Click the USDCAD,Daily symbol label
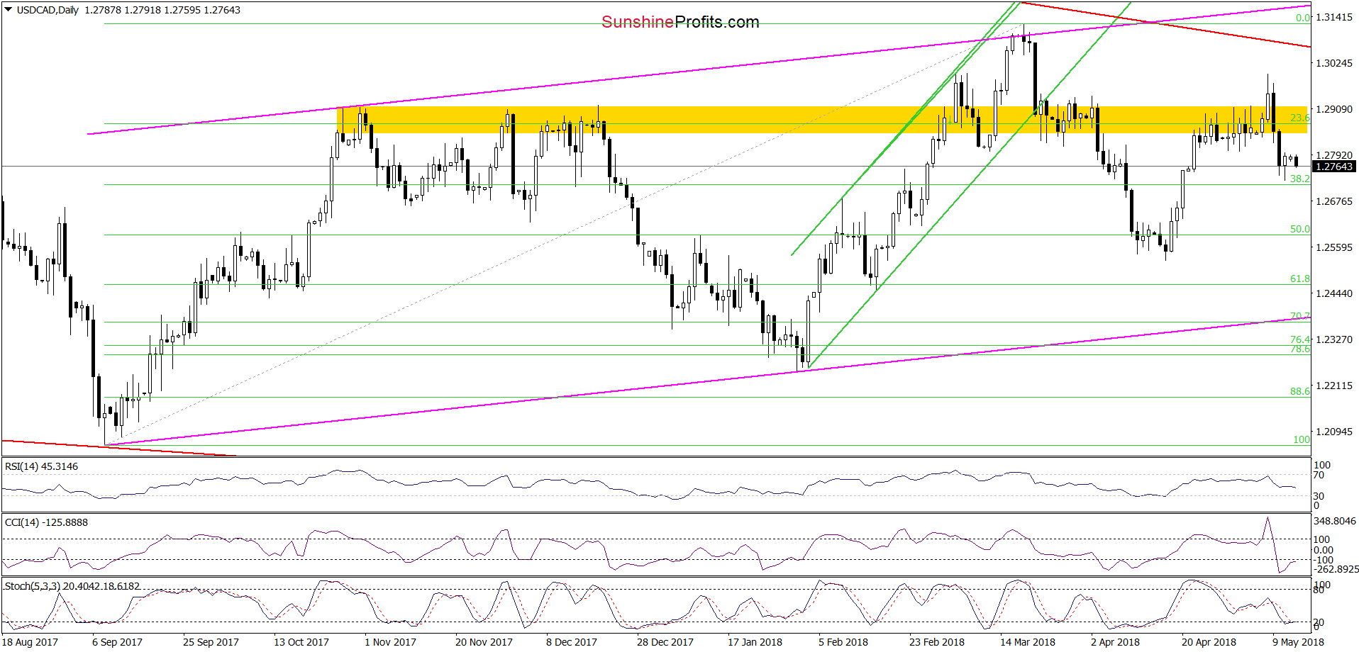Screen dimensions: 1359x652 point(48,10)
